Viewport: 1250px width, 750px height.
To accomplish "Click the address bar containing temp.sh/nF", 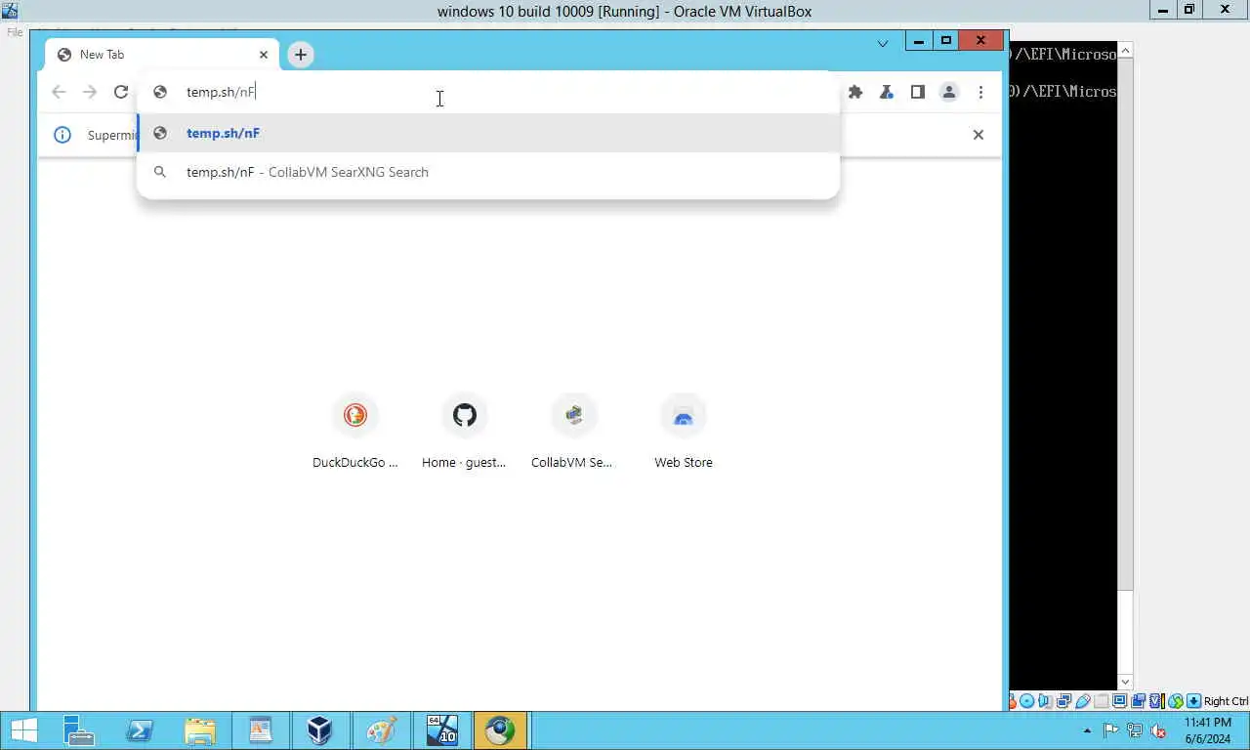I will [x=488, y=92].
